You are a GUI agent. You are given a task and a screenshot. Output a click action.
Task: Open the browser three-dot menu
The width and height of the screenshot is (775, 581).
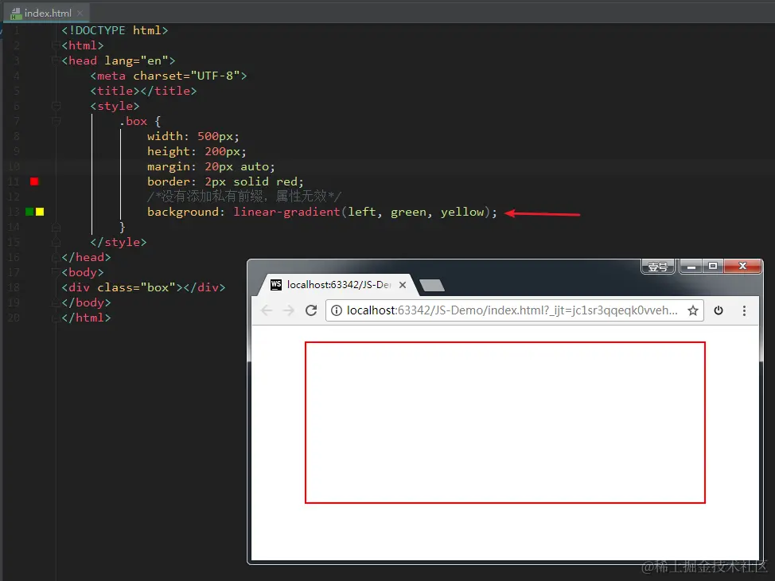744,310
